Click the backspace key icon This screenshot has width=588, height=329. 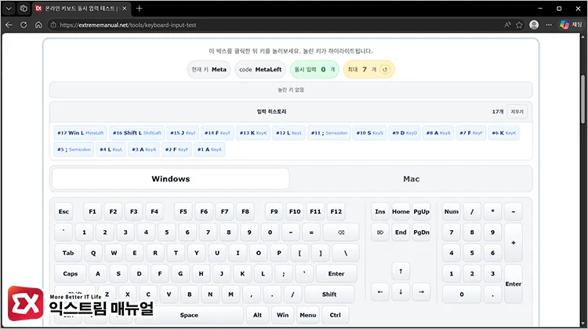click(341, 232)
